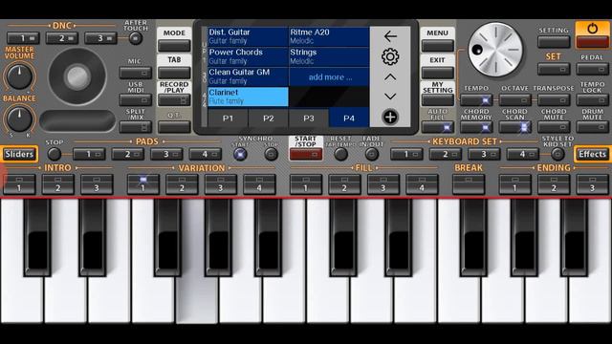Toggle DNC button 2
The height and width of the screenshot is (344, 612).
pyautogui.click(x=61, y=38)
